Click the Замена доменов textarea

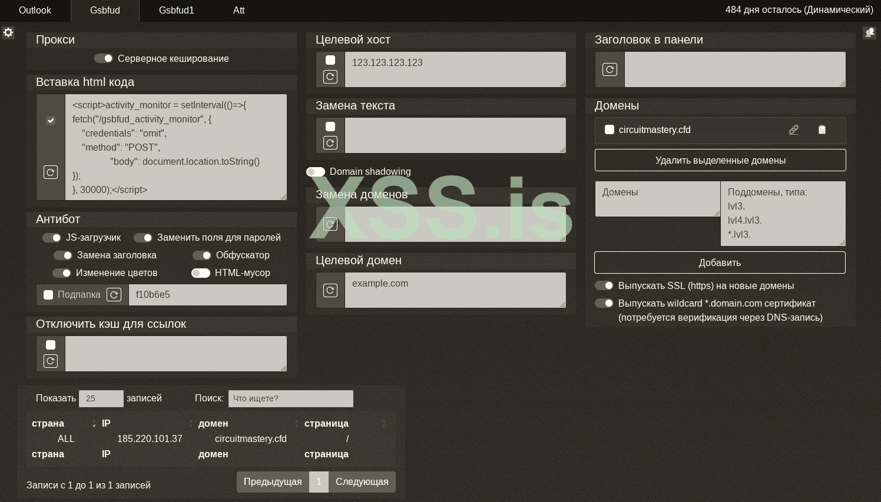455,224
